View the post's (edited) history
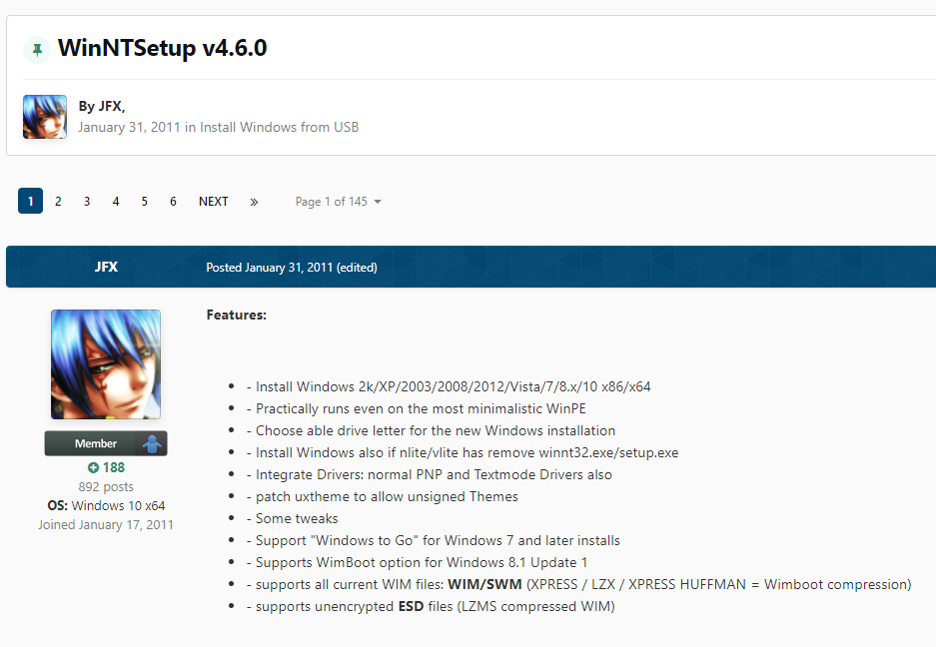This screenshot has height=647, width=936. tap(357, 268)
